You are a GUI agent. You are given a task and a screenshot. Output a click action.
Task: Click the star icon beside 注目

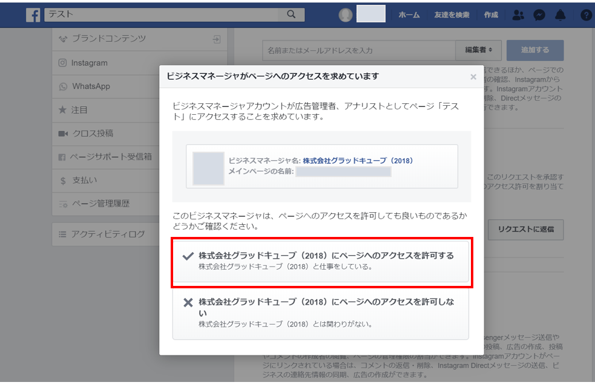pos(62,110)
